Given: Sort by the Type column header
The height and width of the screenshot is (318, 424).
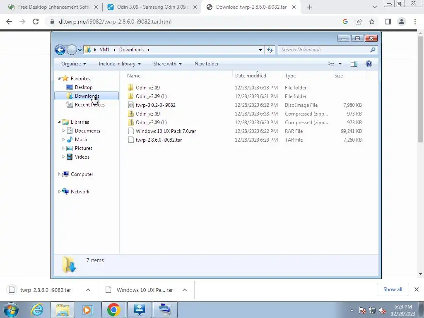Looking at the screenshot, I should (307, 76).
